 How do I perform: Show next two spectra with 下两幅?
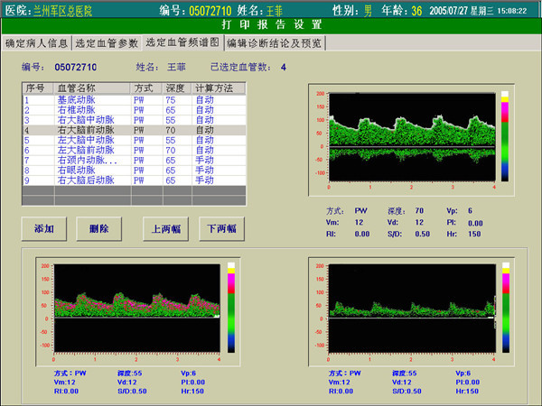click(222, 228)
